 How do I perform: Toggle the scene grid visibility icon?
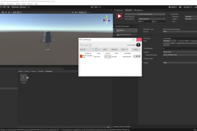click(x=18, y=12)
